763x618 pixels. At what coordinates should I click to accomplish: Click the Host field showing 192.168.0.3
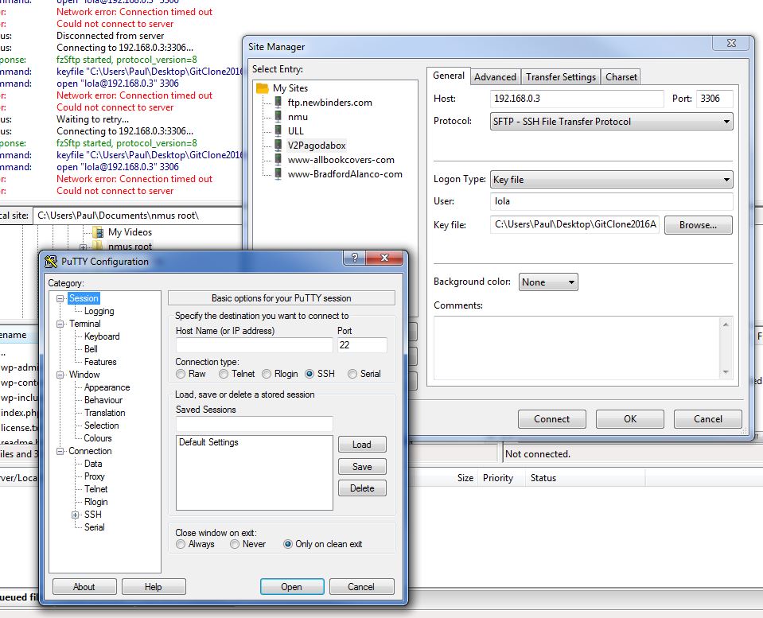[x=577, y=99]
